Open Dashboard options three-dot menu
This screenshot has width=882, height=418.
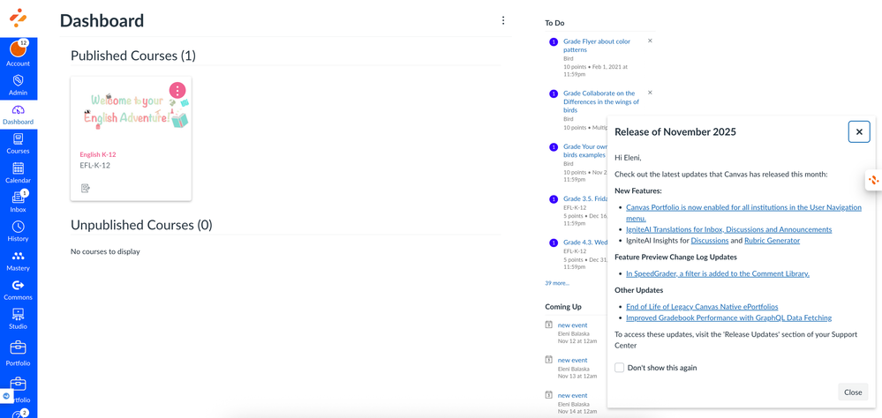[x=503, y=20]
